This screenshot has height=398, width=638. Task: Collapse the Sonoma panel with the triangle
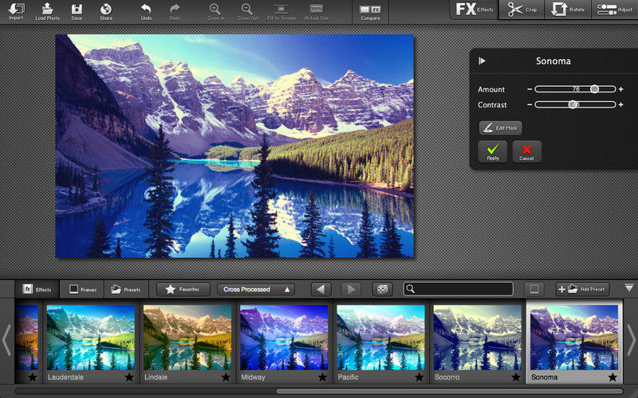click(482, 61)
